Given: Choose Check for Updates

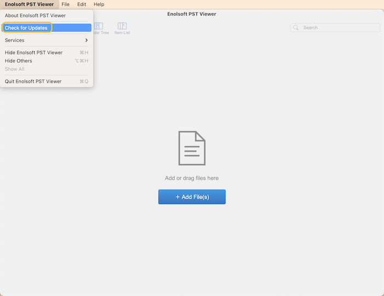Looking at the screenshot, I should [x=26, y=28].
